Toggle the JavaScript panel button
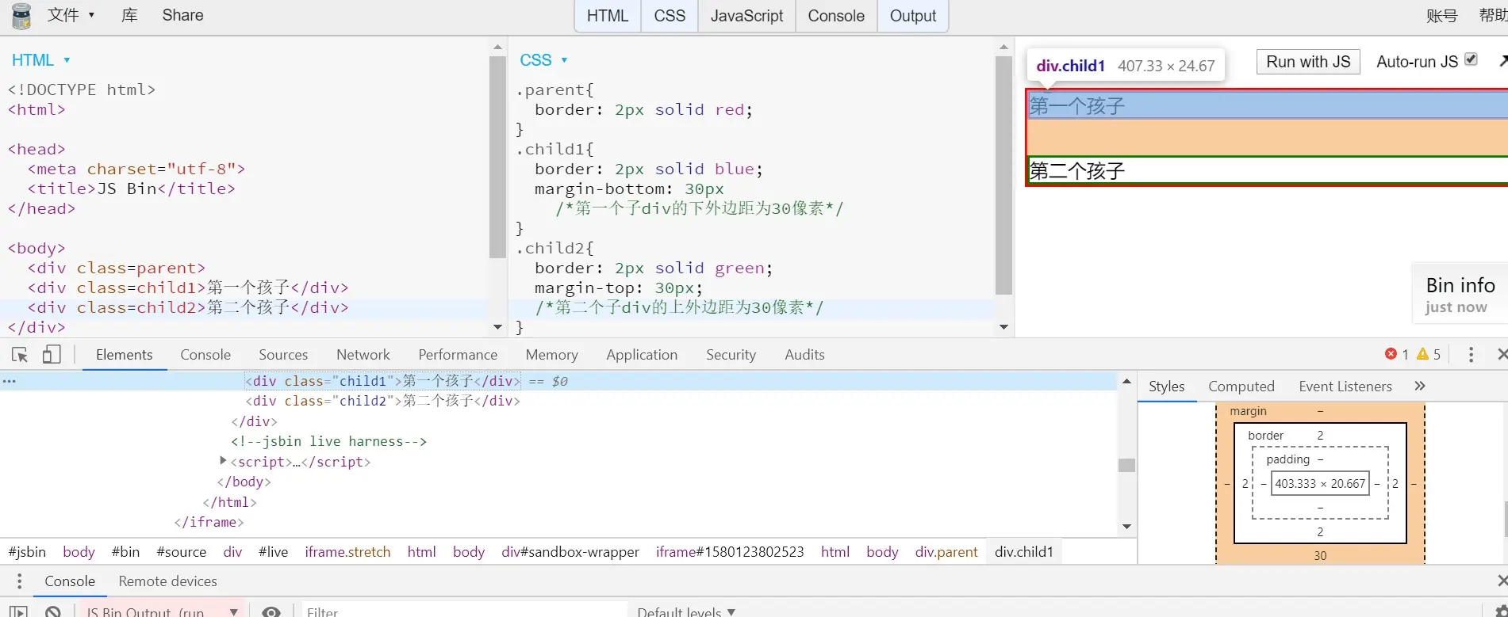 [746, 16]
